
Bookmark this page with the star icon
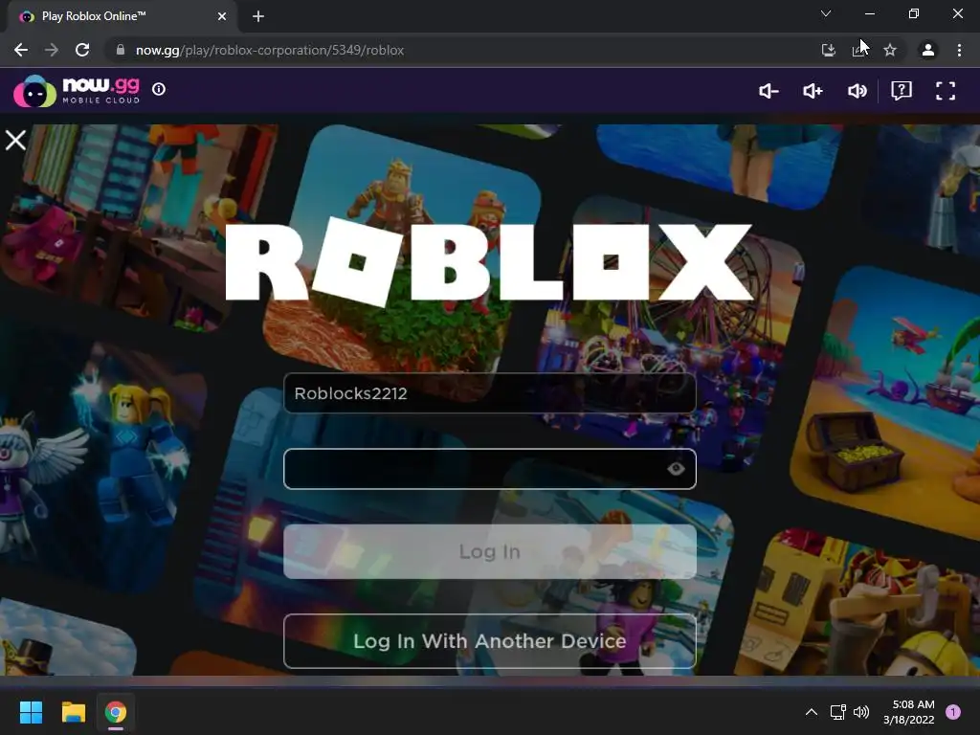(890, 50)
